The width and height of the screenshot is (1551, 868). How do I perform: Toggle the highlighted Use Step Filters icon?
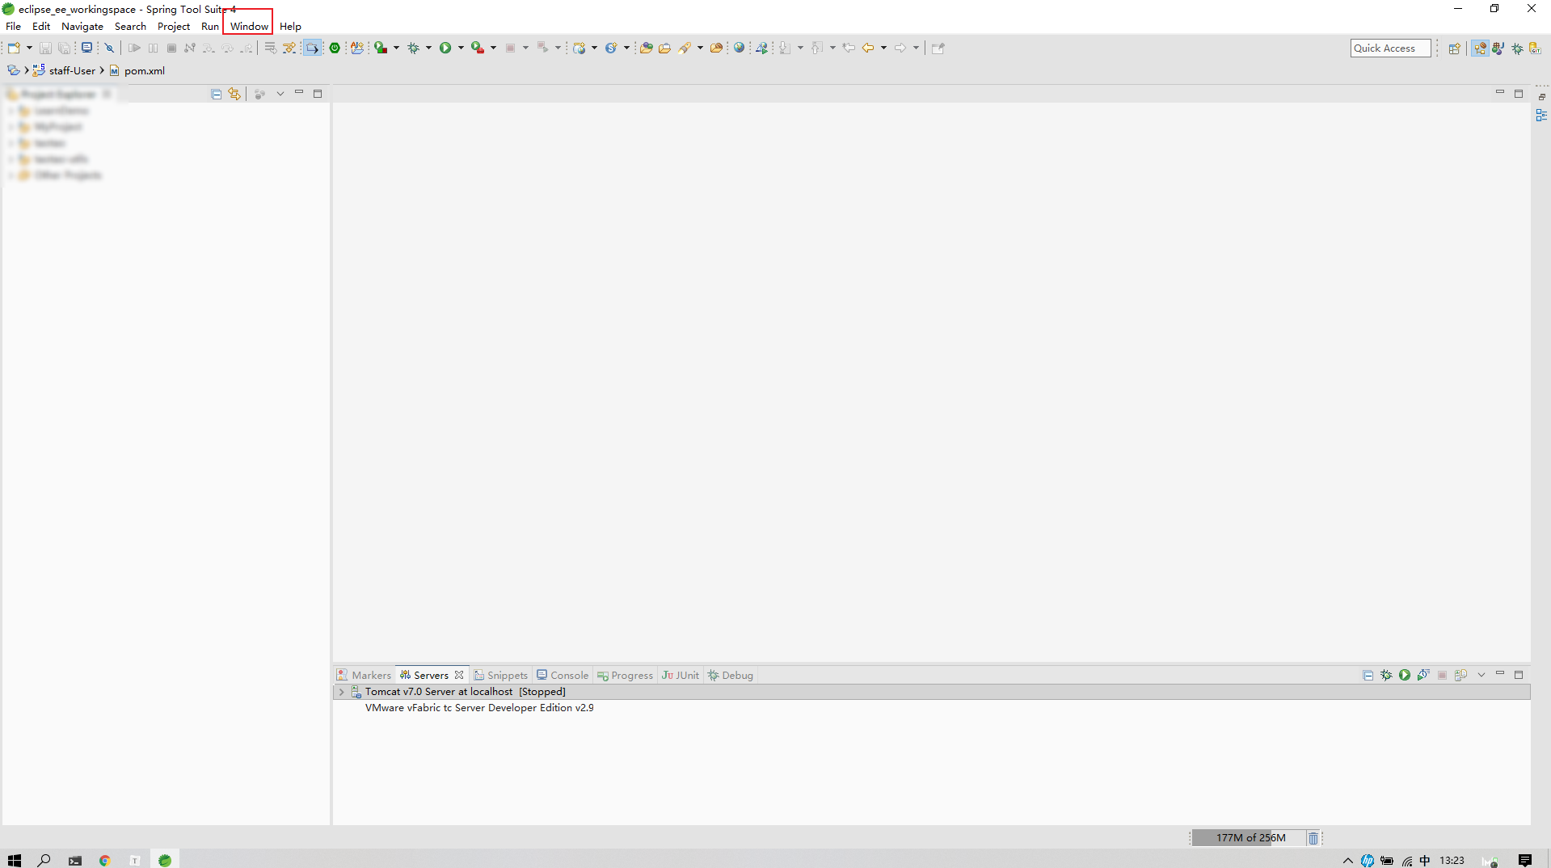click(x=312, y=48)
